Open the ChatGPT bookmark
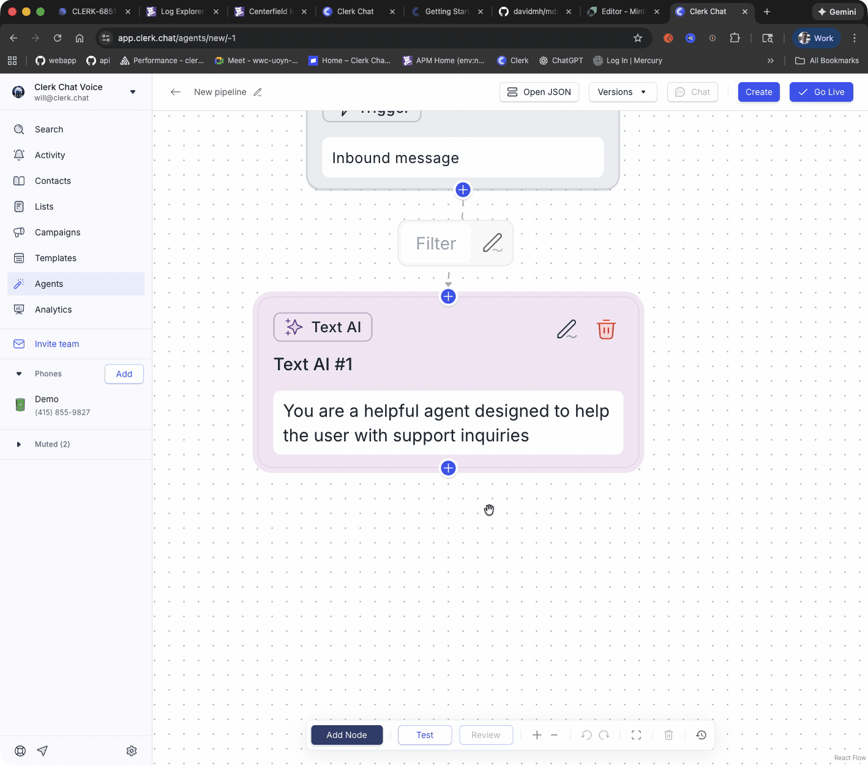This screenshot has height=765, width=868. pos(561,61)
